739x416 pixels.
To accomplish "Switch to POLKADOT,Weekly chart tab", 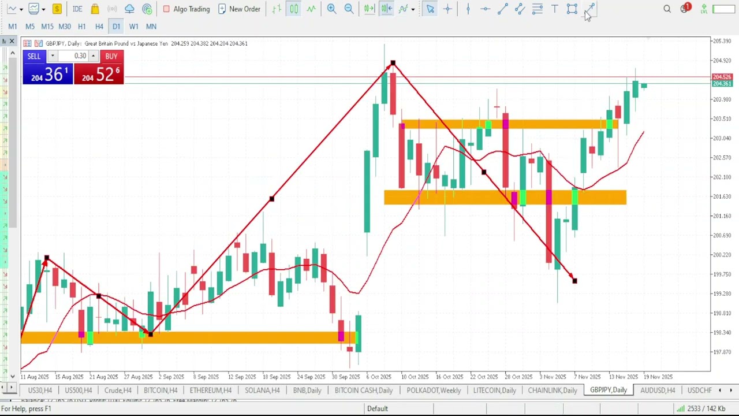I will pyautogui.click(x=434, y=391).
